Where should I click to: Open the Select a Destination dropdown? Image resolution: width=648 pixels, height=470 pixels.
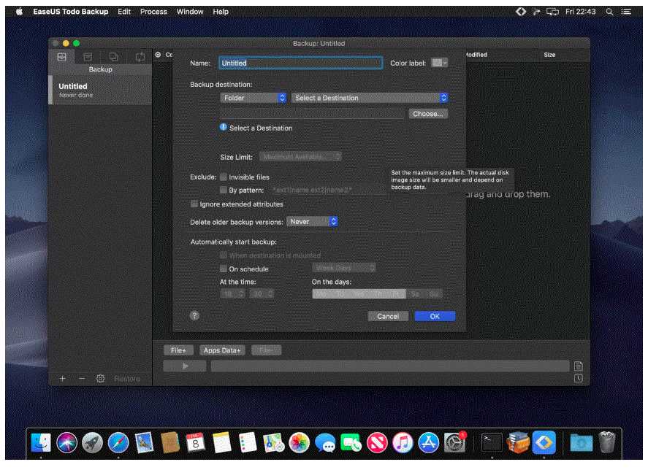point(370,98)
